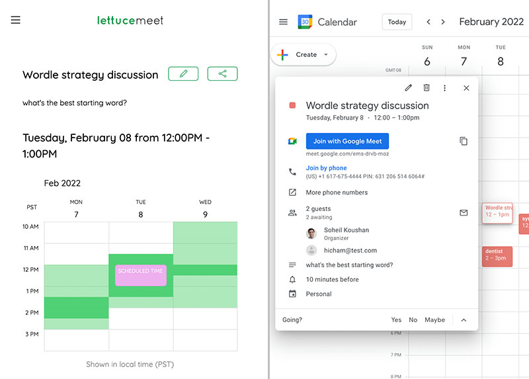Click the meet.google.com/ems-drvb-moz link text

[x=347, y=154]
